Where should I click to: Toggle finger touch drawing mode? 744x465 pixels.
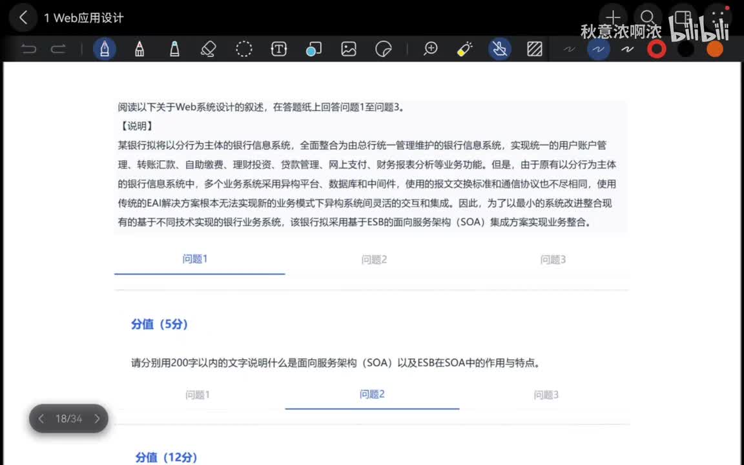coord(500,49)
